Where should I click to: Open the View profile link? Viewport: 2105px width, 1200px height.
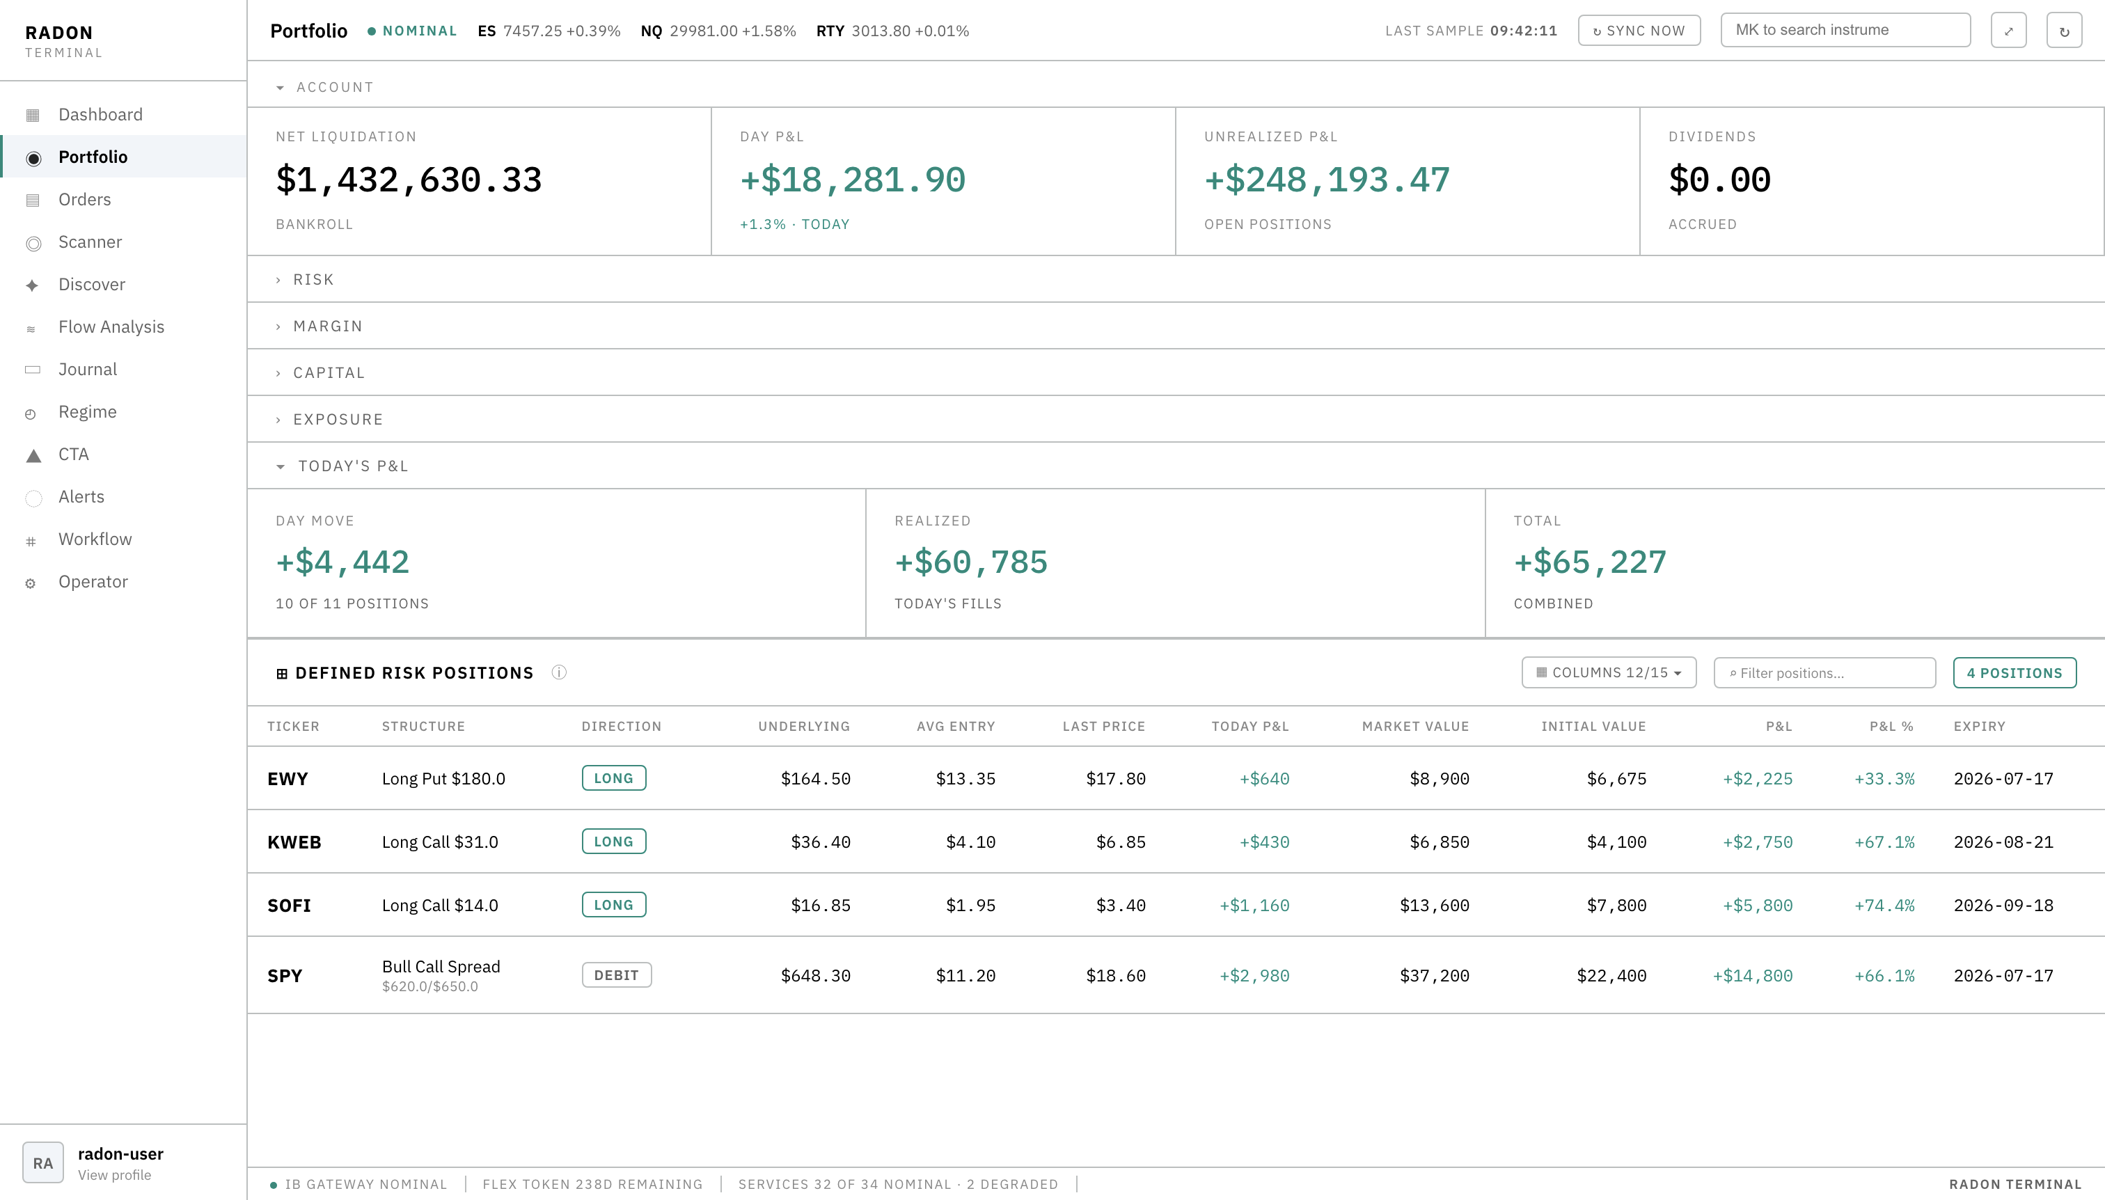coord(115,1175)
